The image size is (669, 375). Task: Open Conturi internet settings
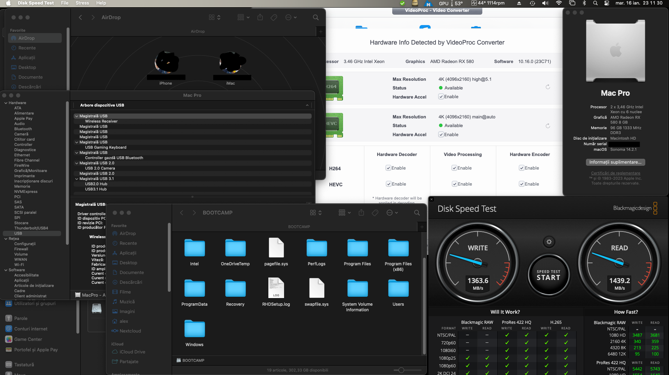click(31, 329)
